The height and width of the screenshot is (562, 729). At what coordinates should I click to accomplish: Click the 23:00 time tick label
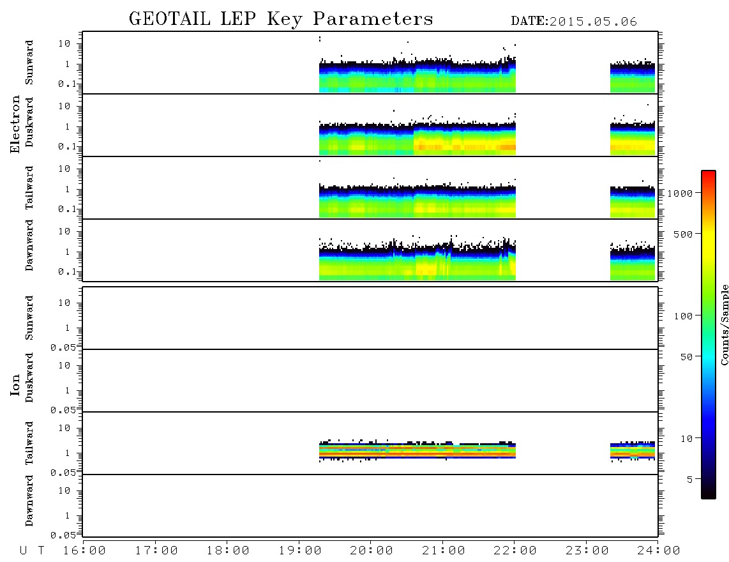[587, 551]
